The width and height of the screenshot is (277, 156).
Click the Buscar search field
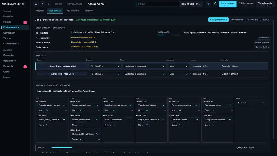point(156,4)
